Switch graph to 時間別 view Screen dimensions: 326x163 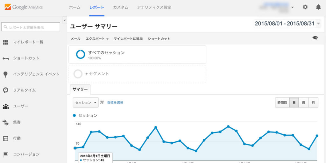(x=282, y=102)
